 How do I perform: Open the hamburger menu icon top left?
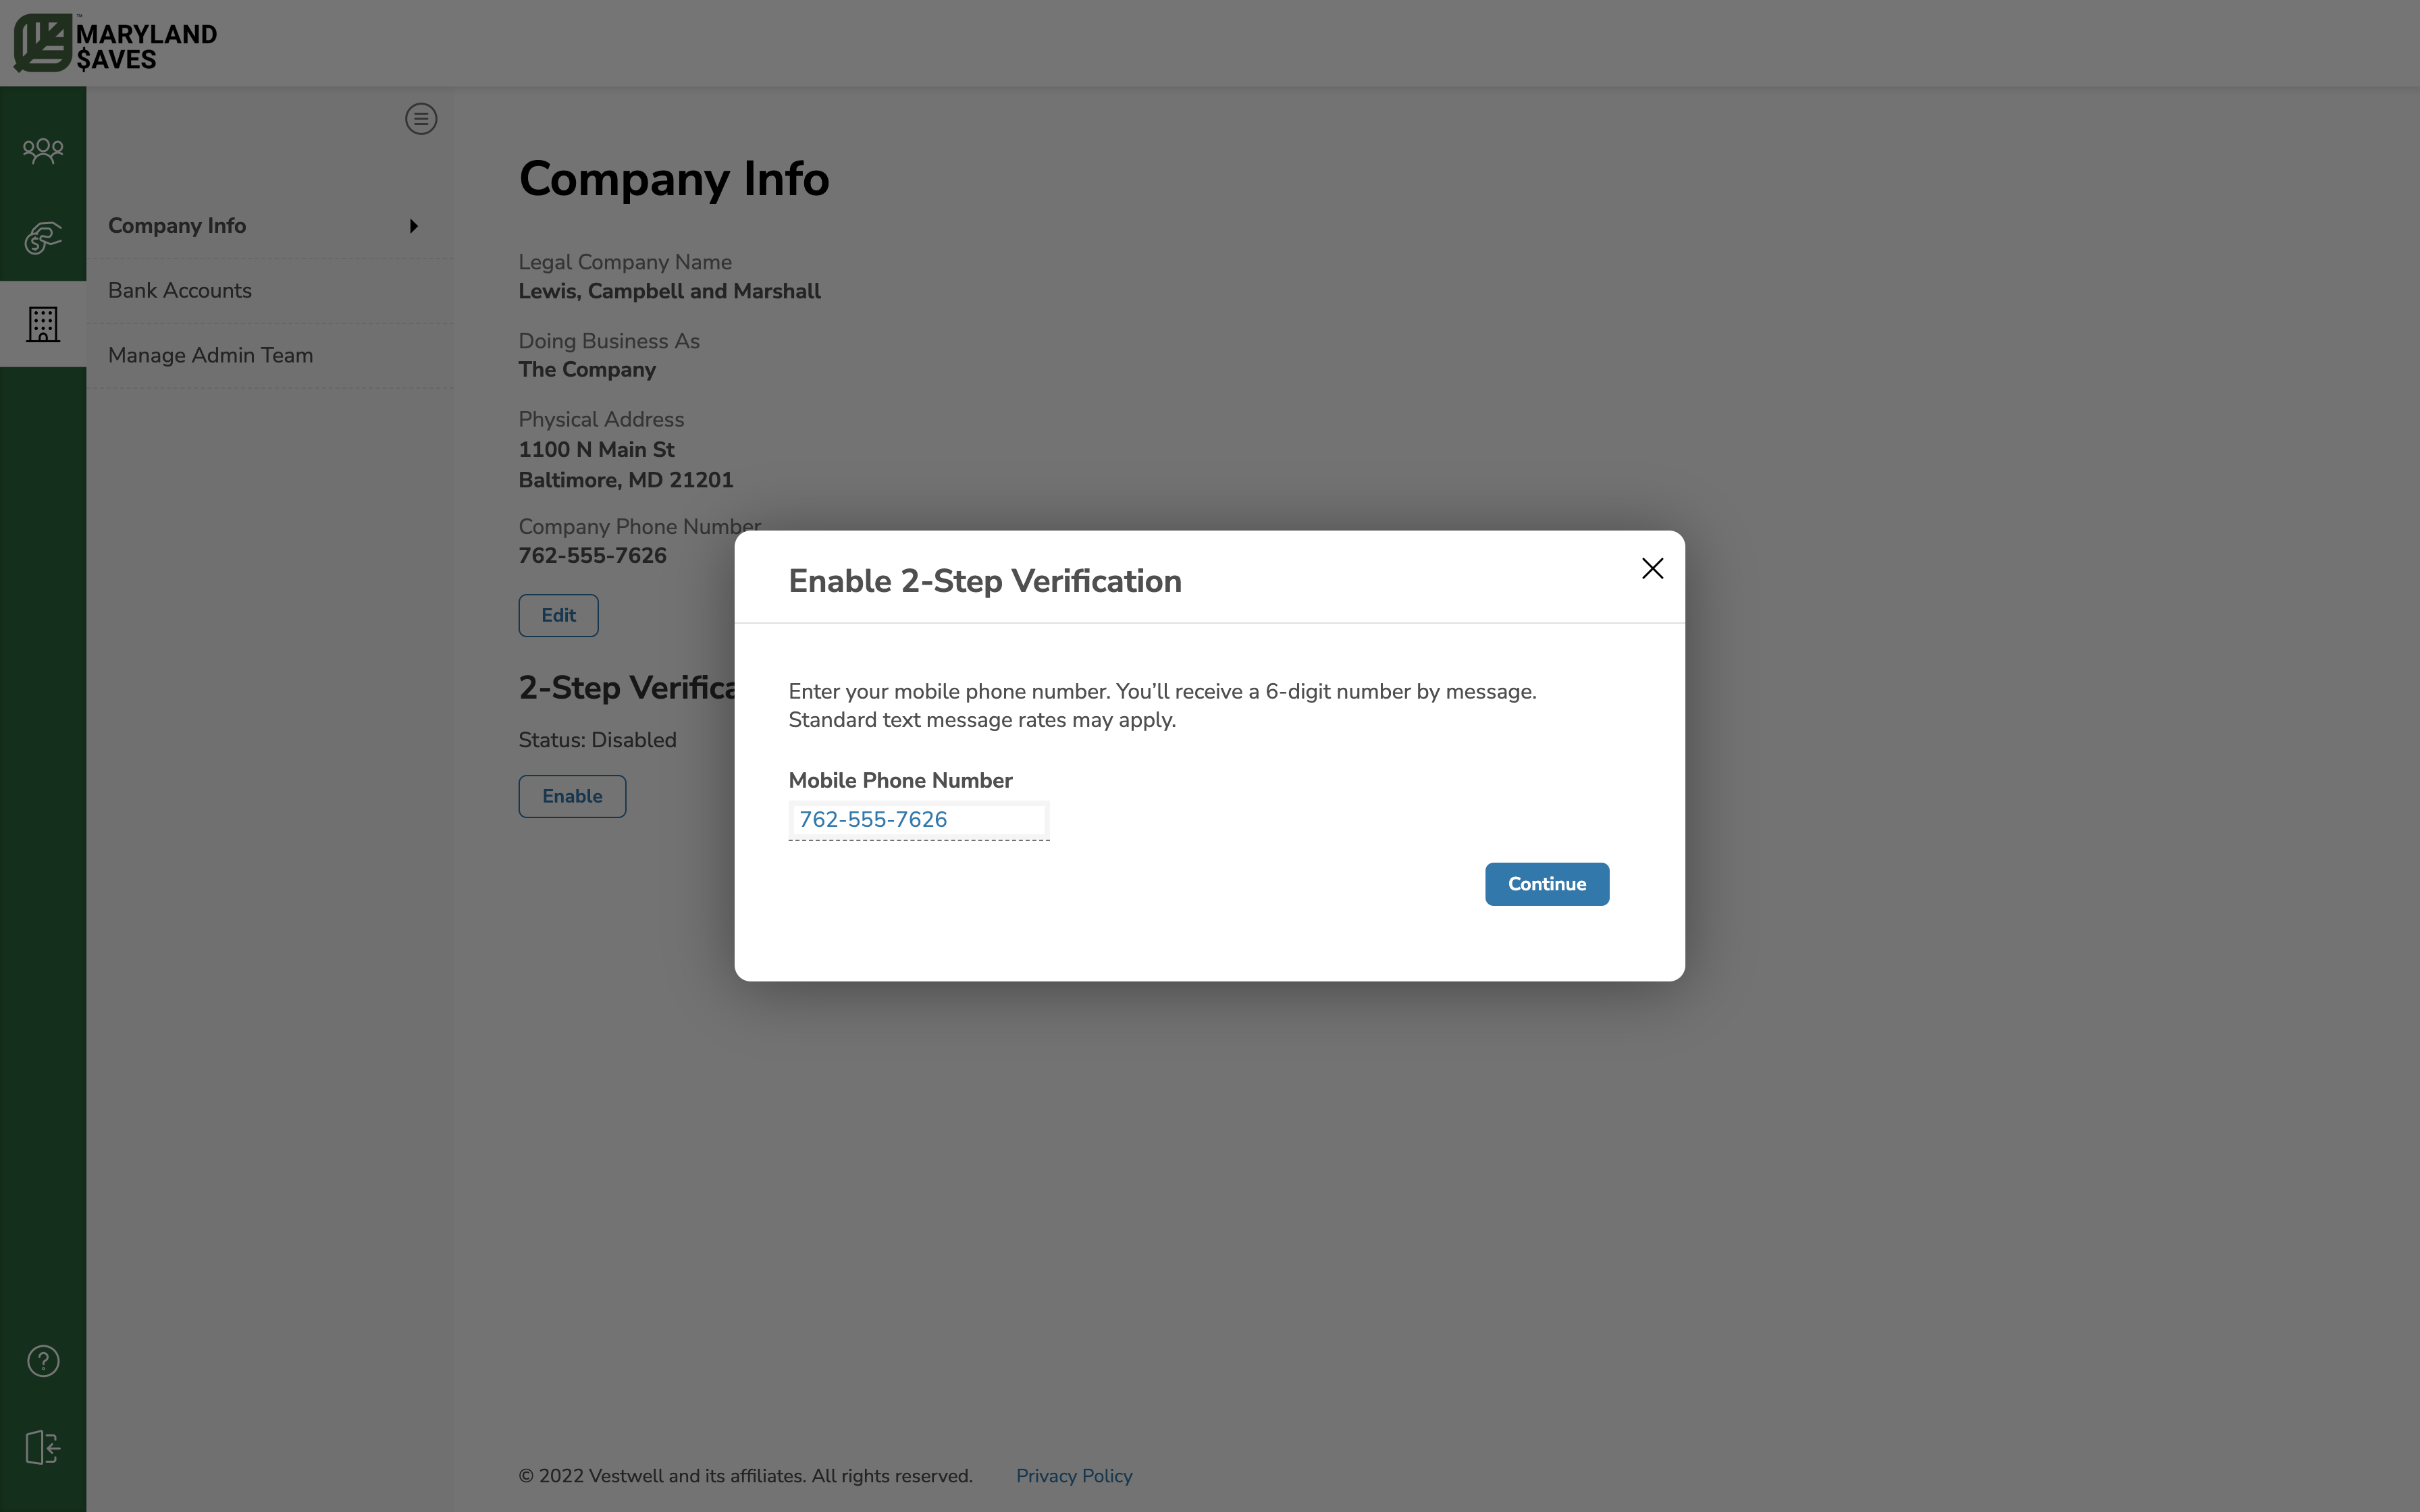421,118
